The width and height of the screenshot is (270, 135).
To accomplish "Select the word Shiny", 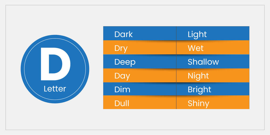I will [198, 103].
